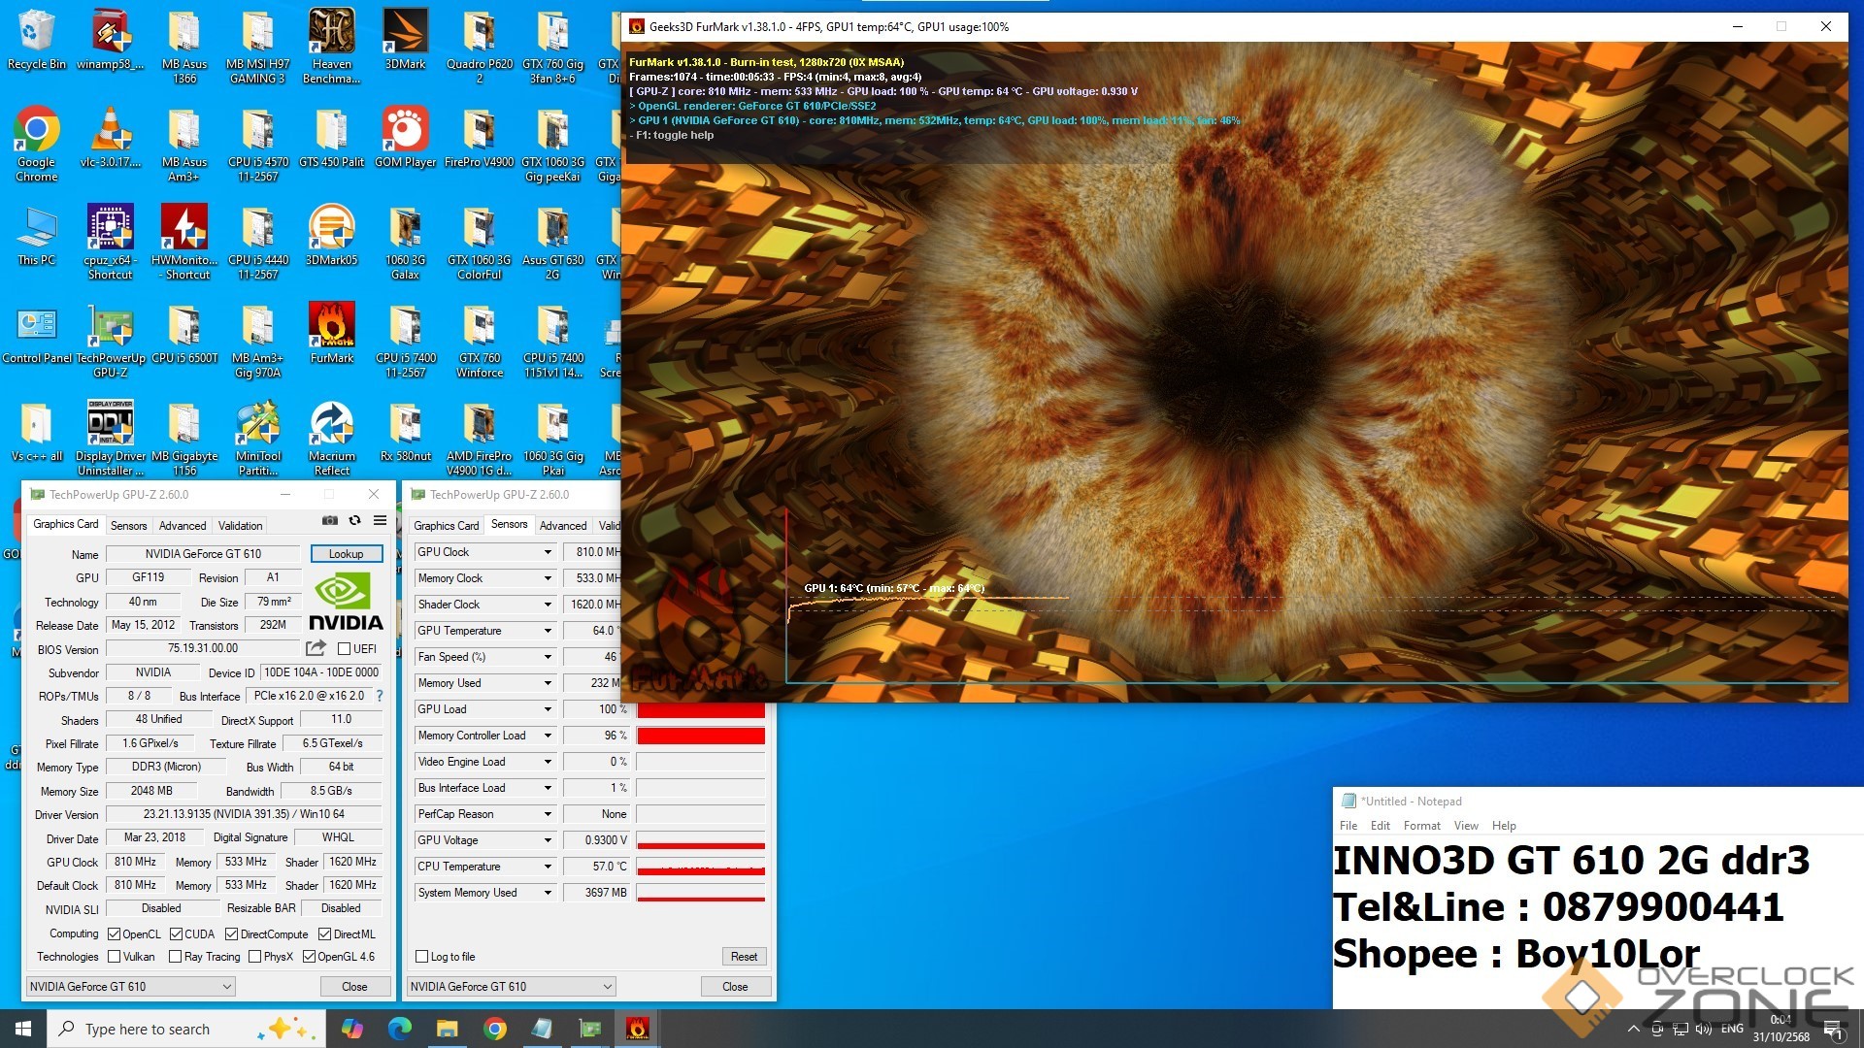
Task: Open the Format menu in Notepad
Action: coord(1421,826)
